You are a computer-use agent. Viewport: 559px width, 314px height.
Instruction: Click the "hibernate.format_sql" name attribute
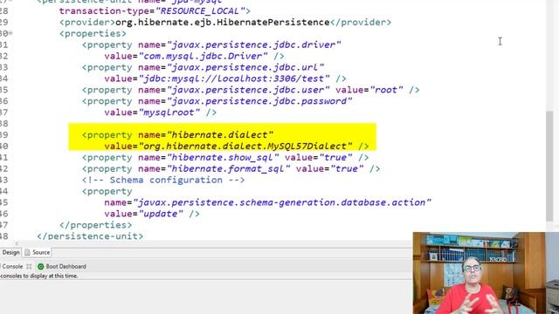229,168
